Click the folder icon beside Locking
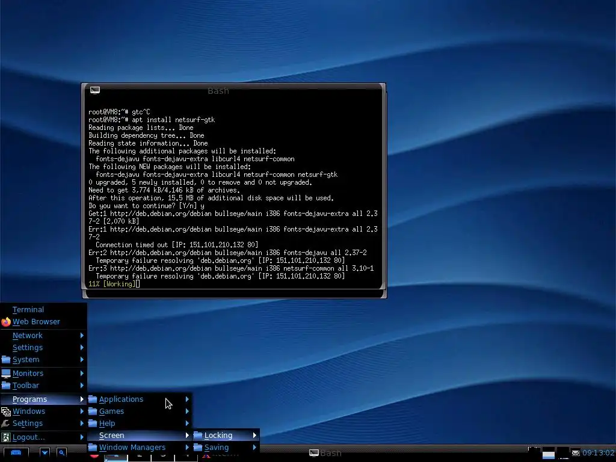The image size is (616, 462). coord(198,436)
